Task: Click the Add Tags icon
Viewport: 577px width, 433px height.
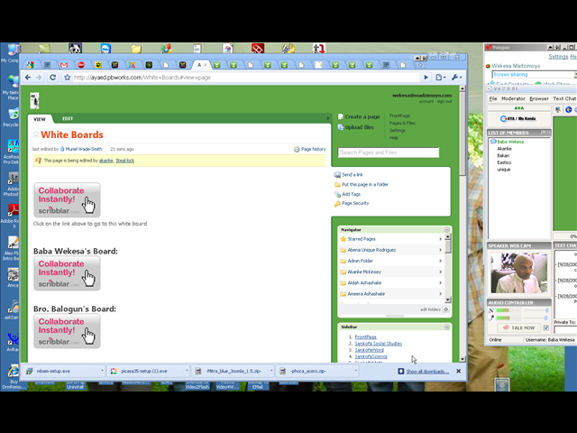Action: click(337, 194)
